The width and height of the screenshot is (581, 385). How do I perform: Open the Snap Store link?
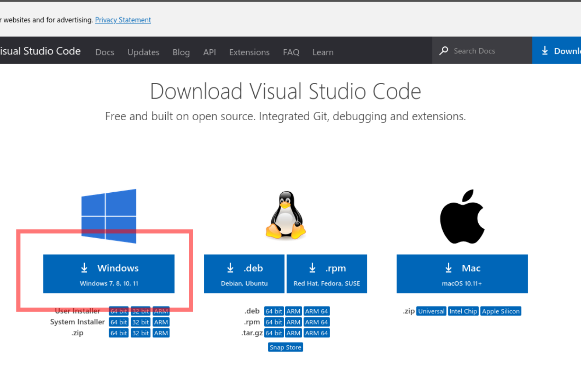tap(285, 347)
